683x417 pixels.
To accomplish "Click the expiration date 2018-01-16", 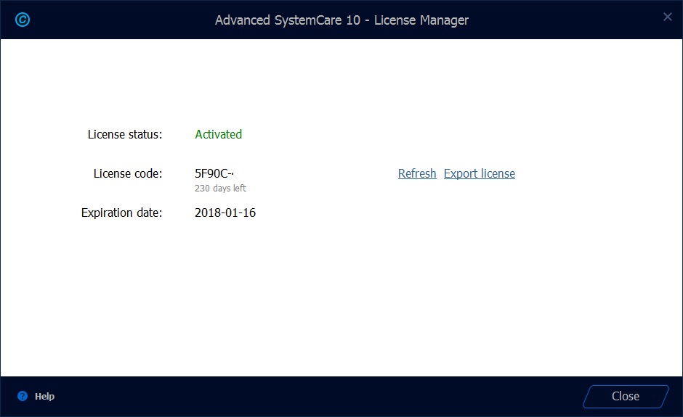I will pyautogui.click(x=225, y=212).
